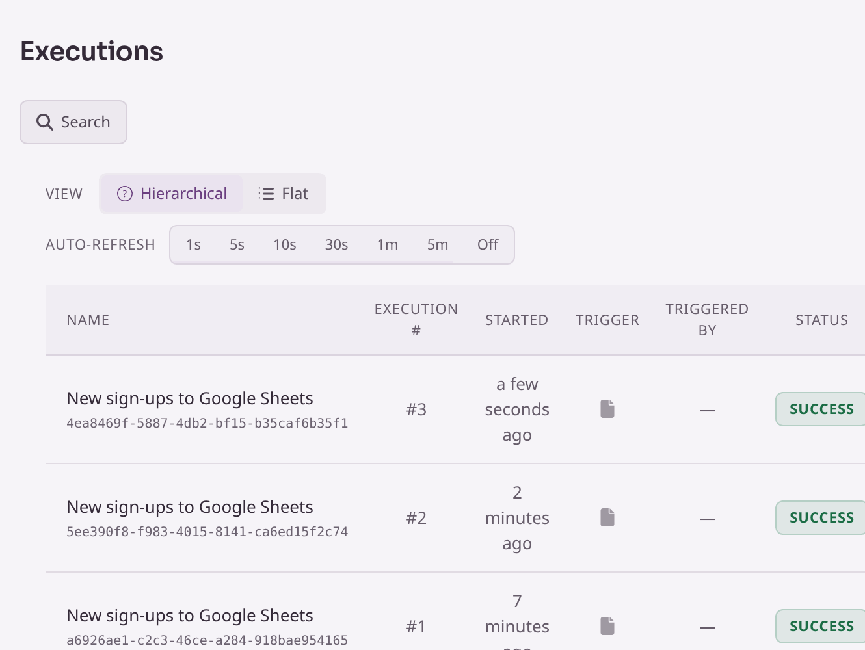865x650 pixels.
Task: Click the #1 execution number
Action: (x=416, y=627)
